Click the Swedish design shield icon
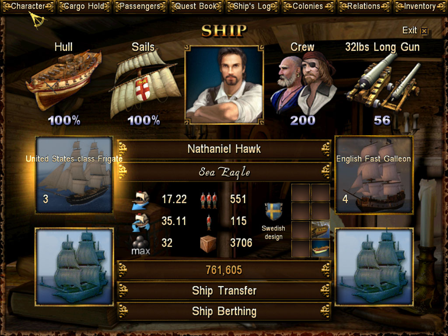The image size is (448, 336). [x=273, y=211]
